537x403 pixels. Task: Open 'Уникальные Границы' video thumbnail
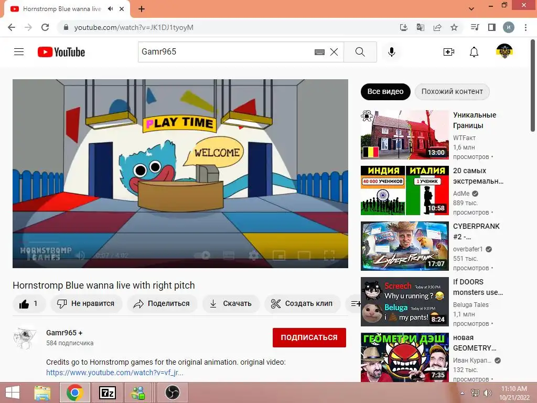404,135
